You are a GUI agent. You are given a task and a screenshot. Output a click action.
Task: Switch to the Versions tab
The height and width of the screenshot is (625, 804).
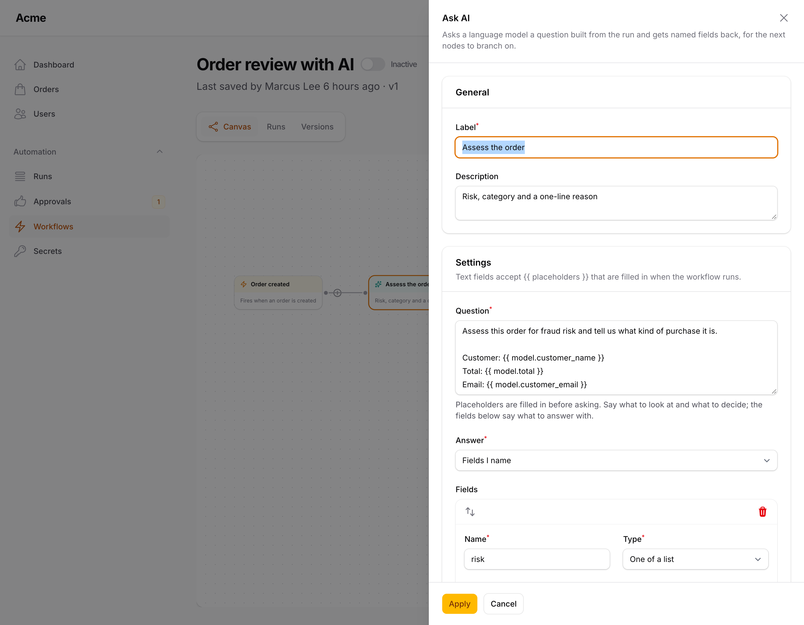click(317, 127)
